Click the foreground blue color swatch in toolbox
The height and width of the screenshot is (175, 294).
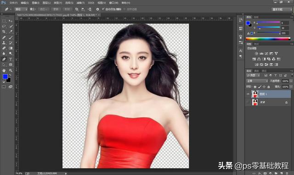point(5,77)
